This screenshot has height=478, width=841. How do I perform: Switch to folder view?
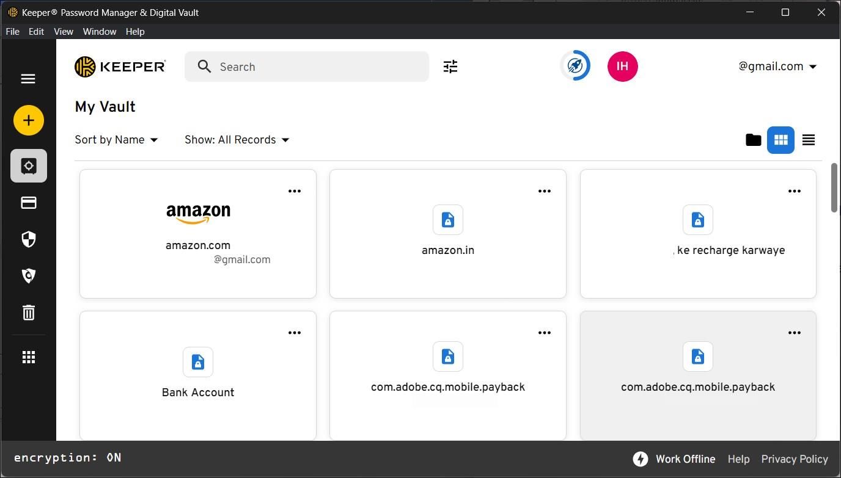(x=753, y=140)
